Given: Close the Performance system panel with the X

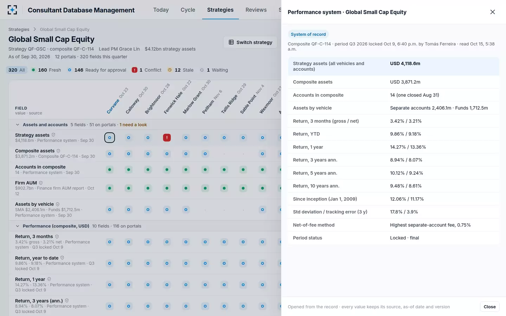Looking at the screenshot, I should pyautogui.click(x=493, y=12).
